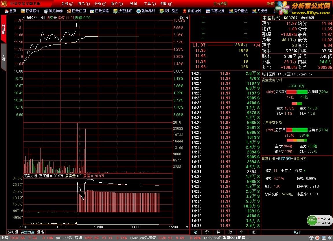This screenshot has width=333, height=241.
Task: Click the 上综 index in status bar
Action: (x=5, y=238)
